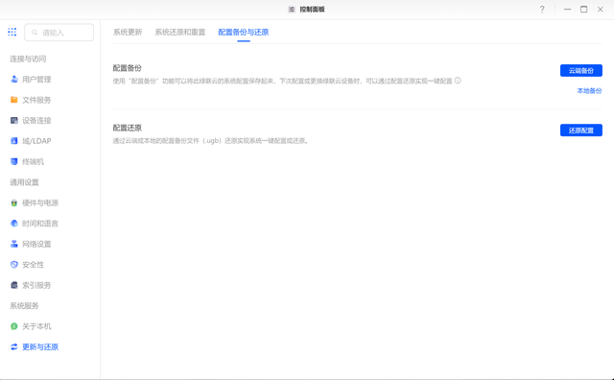Select the 设备连接 icon in sidebar
The width and height of the screenshot is (614, 380).
[14, 120]
